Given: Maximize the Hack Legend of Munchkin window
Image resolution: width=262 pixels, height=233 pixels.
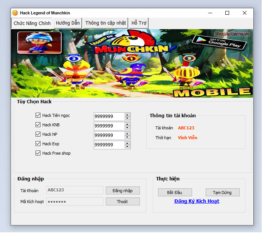Looking at the screenshot, I should [x=227, y=13].
